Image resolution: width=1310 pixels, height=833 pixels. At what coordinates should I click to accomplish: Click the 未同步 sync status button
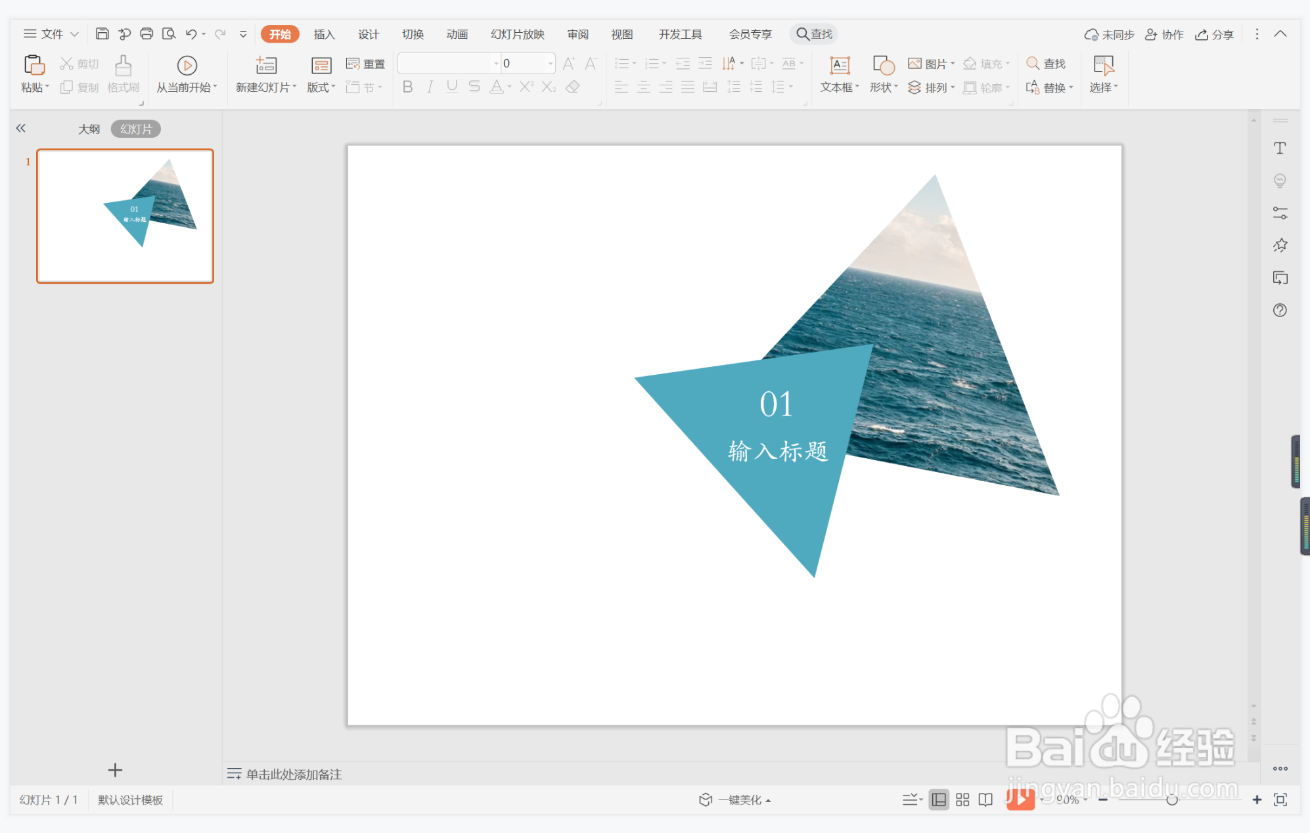coord(1110,34)
